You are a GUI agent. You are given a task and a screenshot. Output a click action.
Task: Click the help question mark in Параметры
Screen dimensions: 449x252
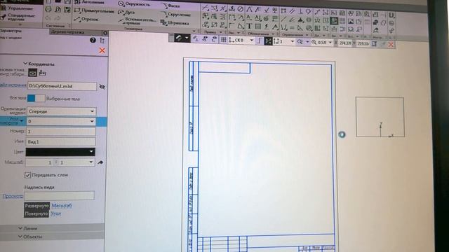click(93, 40)
